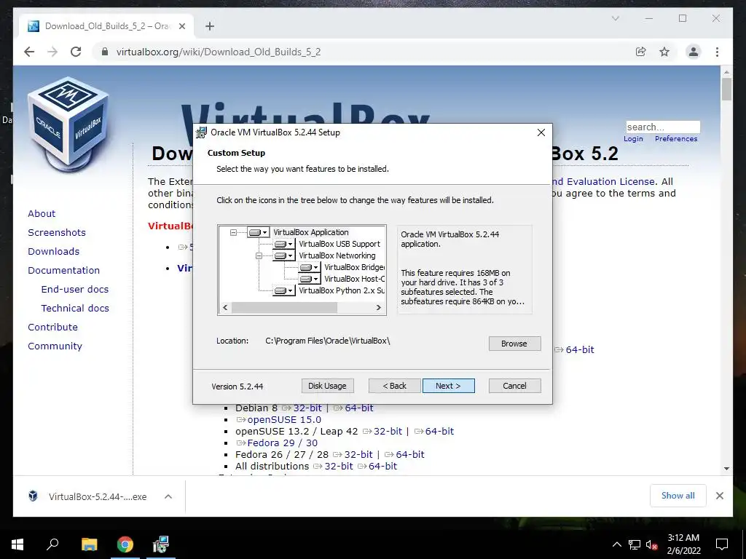Select the Download_Old_Builds_5_2 tab
Screen dimensions: 746x559
point(106,26)
